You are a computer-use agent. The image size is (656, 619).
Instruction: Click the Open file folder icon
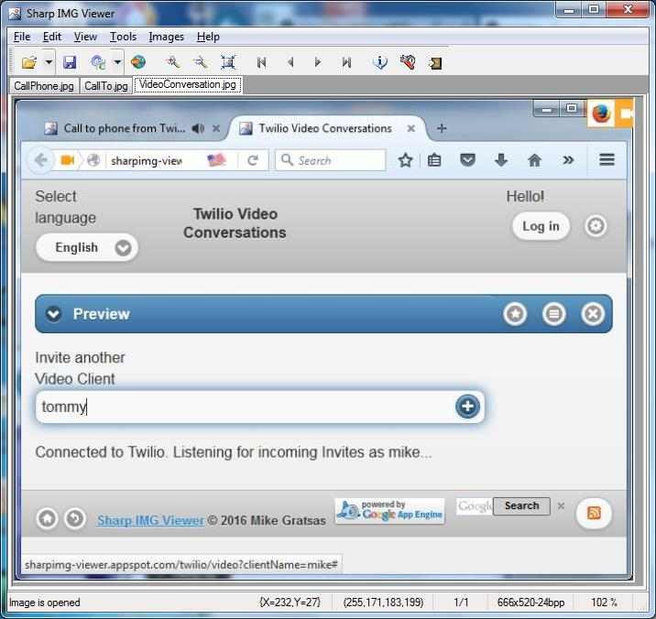(x=29, y=63)
